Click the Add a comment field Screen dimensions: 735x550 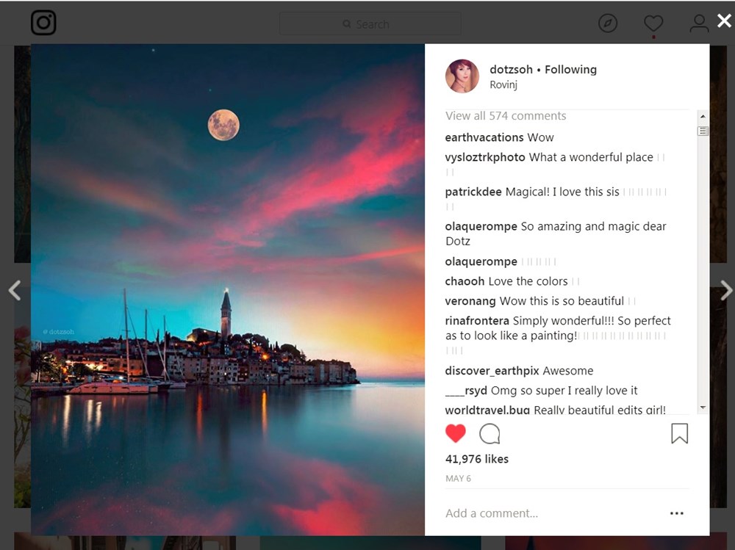544,513
